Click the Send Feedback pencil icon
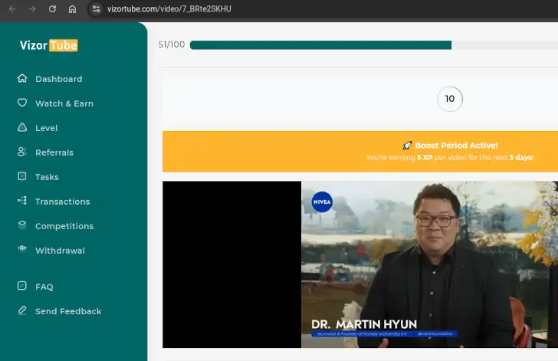This screenshot has height=361, width=558. pos(22,310)
